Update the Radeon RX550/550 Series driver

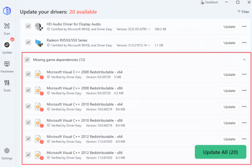click(x=229, y=43)
